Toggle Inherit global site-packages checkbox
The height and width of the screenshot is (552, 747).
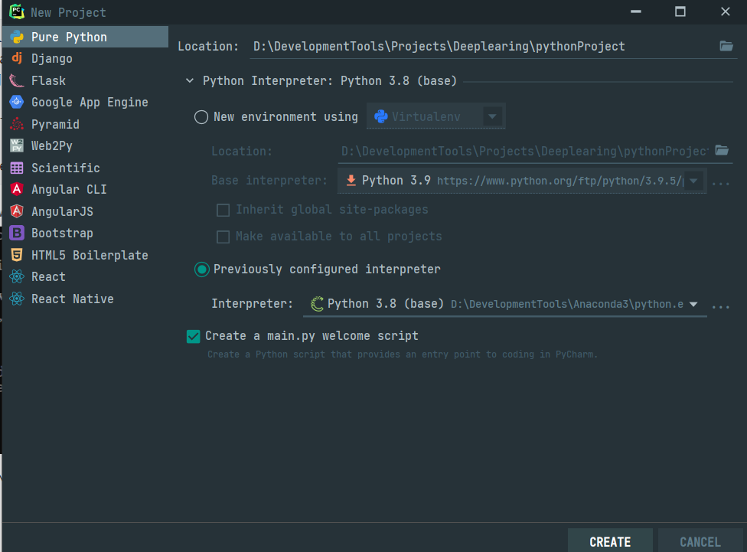[223, 210]
